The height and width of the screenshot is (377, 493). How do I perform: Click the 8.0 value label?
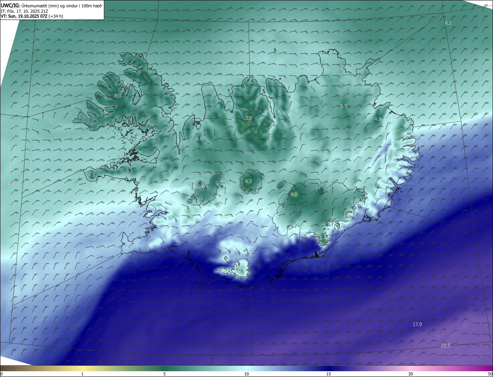tap(11, 183)
